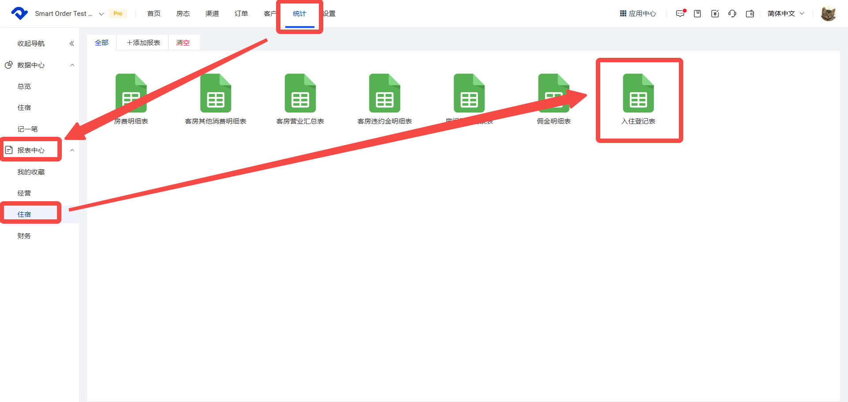Image resolution: width=848 pixels, height=402 pixels.
Task: Collapse the 报表中心 sidebar section
Action: (x=72, y=150)
